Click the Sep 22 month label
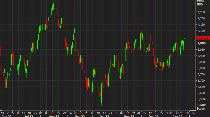This screenshot has width=210, height=117. pos(80,116)
